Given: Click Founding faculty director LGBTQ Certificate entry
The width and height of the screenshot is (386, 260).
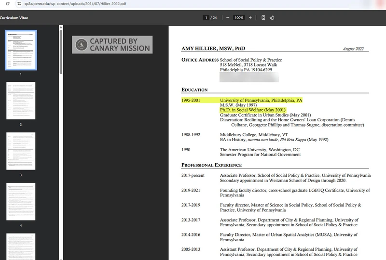Looking at the screenshot, I should pyautogui.click(x=295, y=193).
